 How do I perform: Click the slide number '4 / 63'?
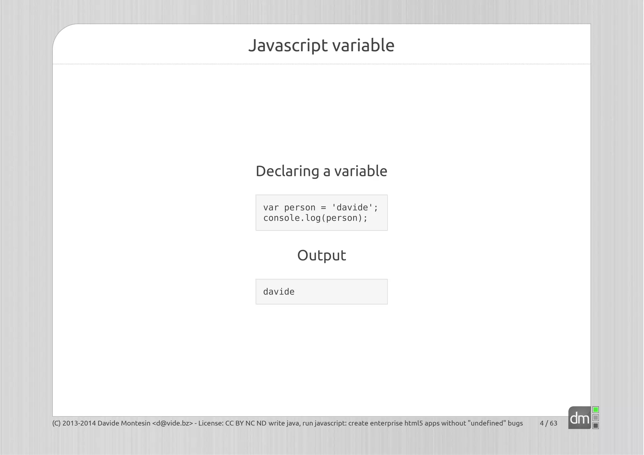548,423
